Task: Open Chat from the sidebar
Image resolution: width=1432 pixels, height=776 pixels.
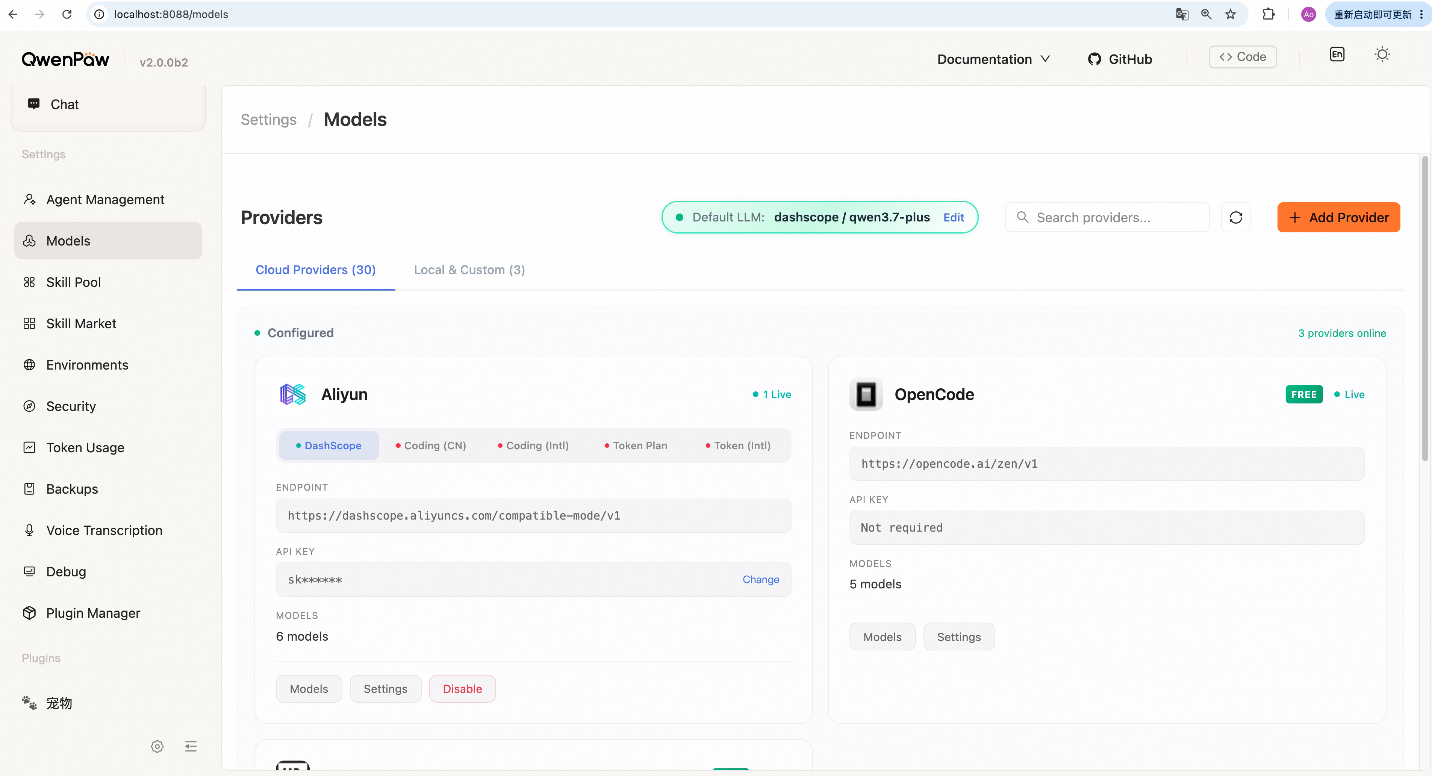Action: pos(108,105)
